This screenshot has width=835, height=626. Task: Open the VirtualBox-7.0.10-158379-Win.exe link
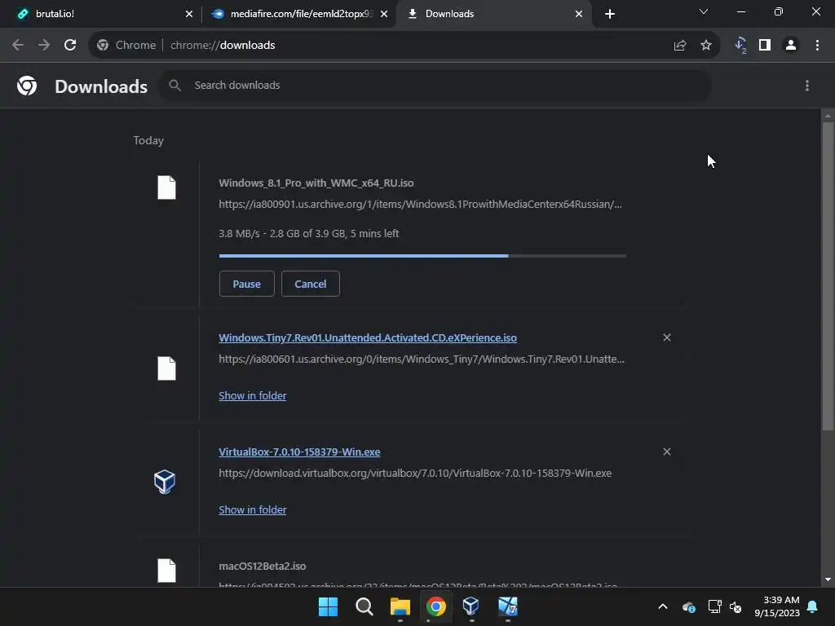299,452
